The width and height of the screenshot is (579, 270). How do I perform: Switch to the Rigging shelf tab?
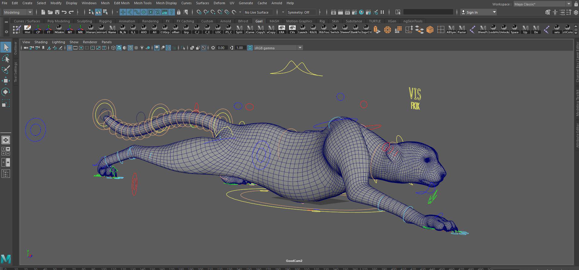pyautogui.click(x=105, y=21)
